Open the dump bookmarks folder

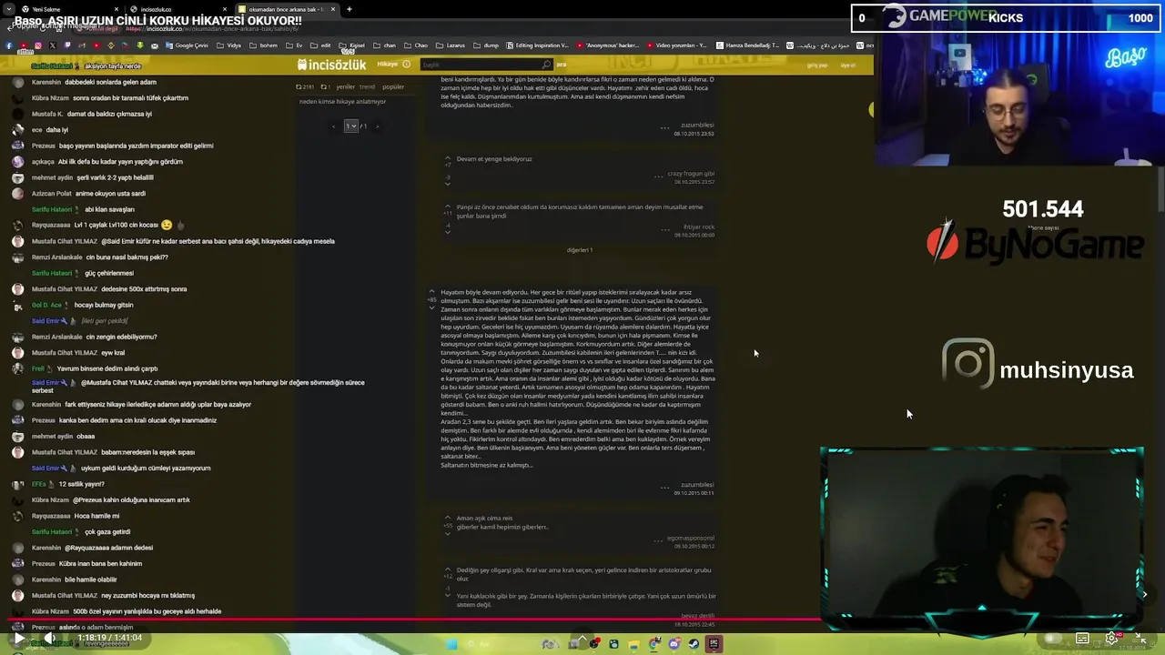coord(487,45)
